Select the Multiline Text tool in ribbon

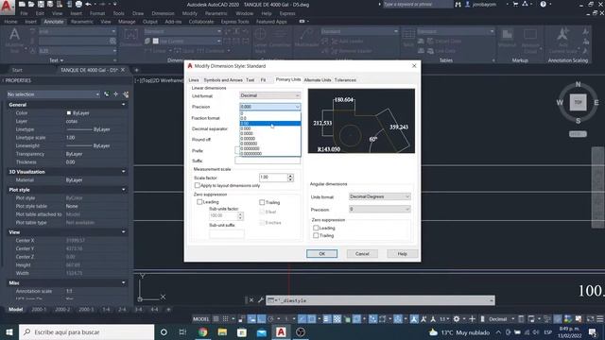click(14, 39)
